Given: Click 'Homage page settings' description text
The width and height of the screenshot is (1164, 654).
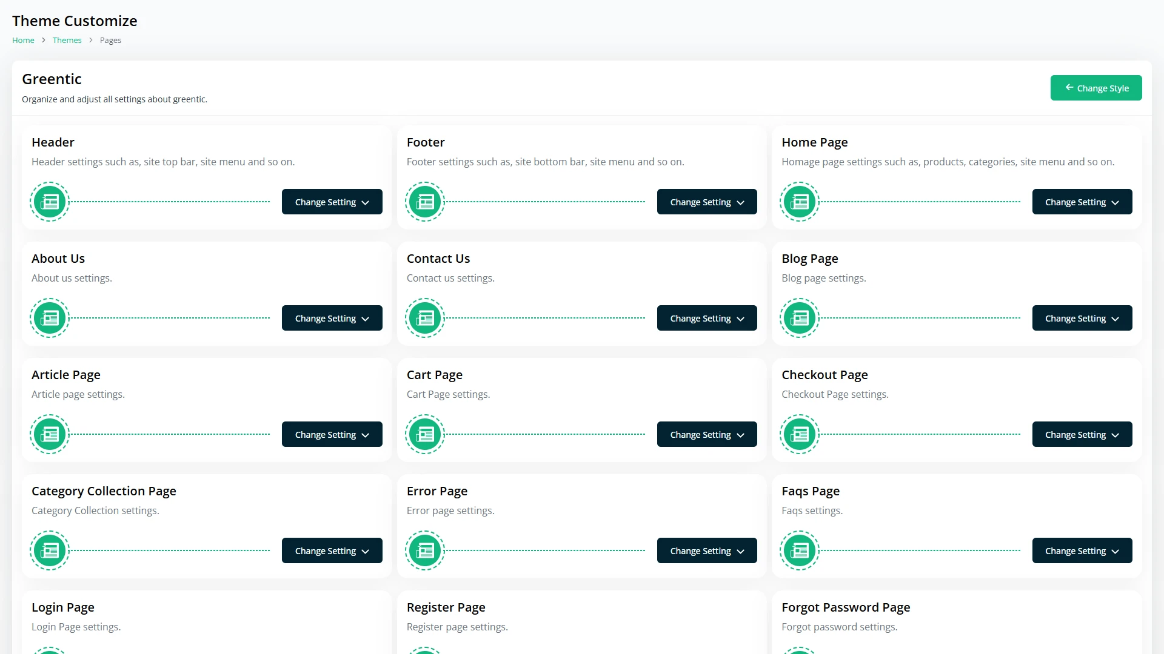Looking at the screenshot, I should (x=948, y=162).
